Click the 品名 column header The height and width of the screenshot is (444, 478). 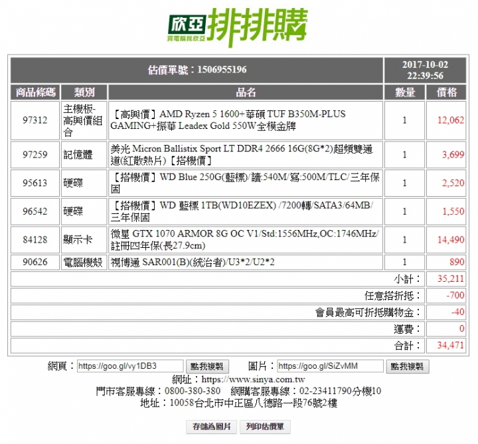tap(246, 92)
